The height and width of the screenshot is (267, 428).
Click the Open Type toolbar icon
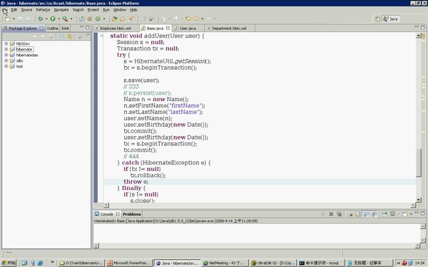point(114,19)
